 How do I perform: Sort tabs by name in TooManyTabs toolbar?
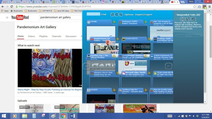(x=112, y=15)
